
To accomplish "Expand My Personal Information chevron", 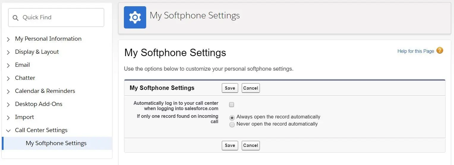I will (8, 39).
